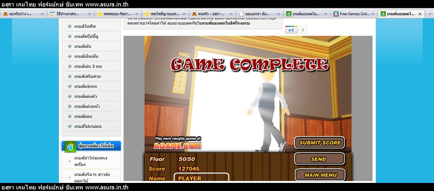Close the พระโพธิญาณเถร tab
The image size is (434, 191).
tap(184, 14)
